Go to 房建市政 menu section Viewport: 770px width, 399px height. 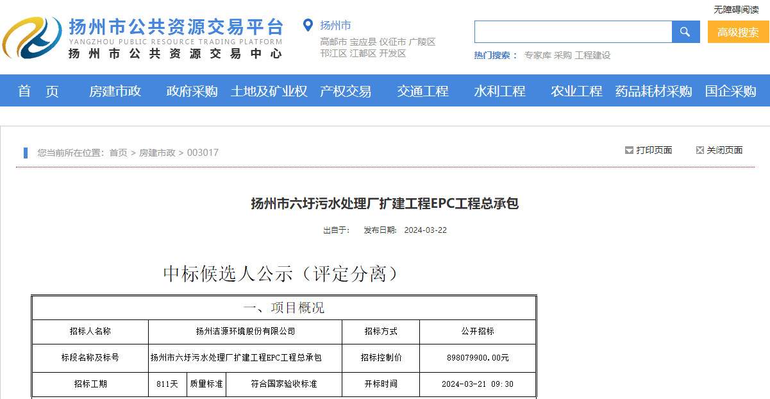115,91
